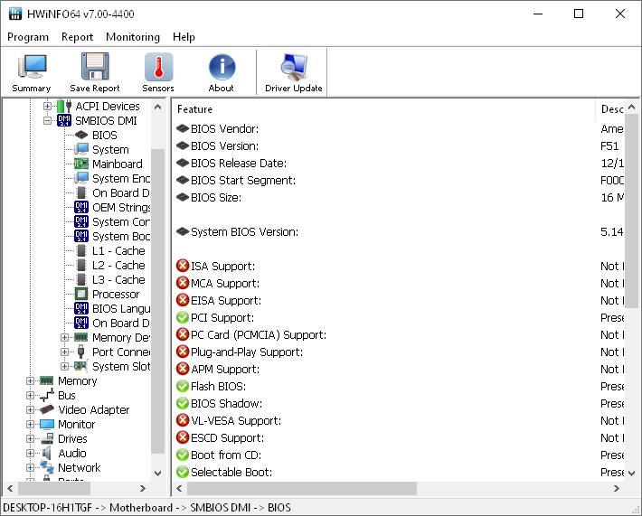Open the Monitoring menu
Viewport: 642px width, 516px height.
click(x=133, y=37)
